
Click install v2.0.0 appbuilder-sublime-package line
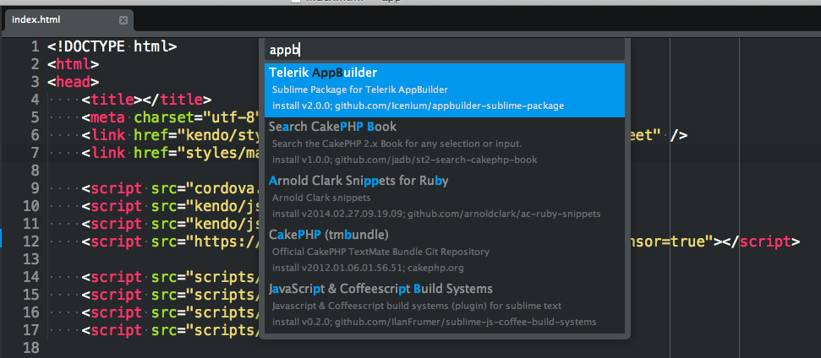[x=418, y=106]
